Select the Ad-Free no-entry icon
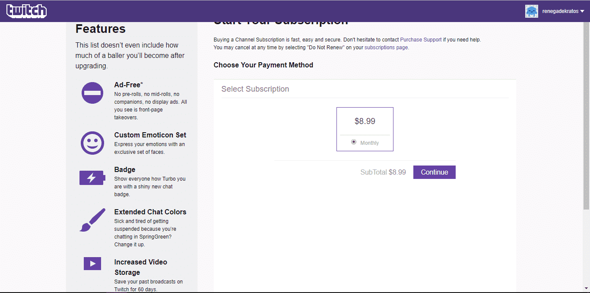The width and height of the screenshot is (590, 293). (x=92, y=92)
